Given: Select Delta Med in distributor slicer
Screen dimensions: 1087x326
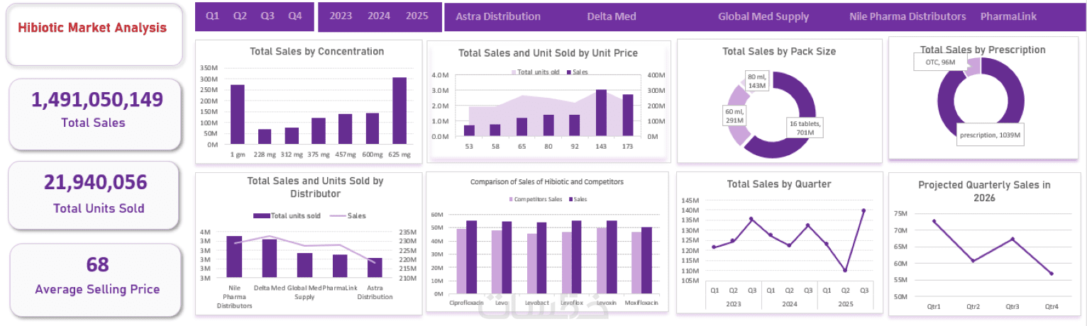Looking at the screenshot, I should [x=612, y=16].
